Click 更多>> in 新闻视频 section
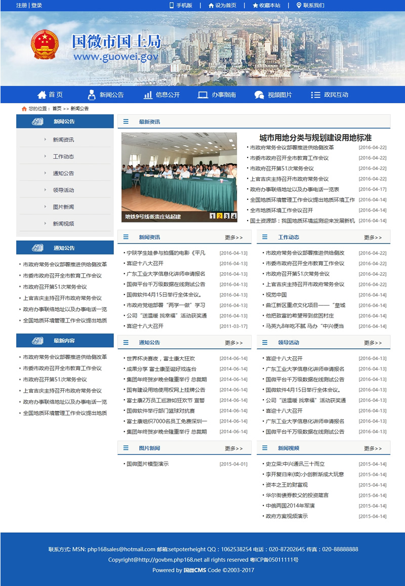The width and height of the screenshot is (405, 586). click(x=373, y=448)
